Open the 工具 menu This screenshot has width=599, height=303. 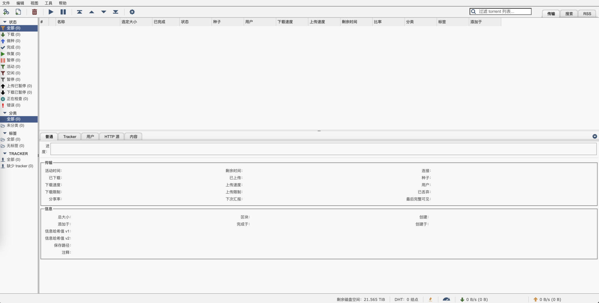(49, 3)
